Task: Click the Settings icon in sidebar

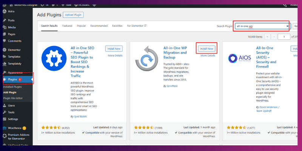Action: click(5, 119)
